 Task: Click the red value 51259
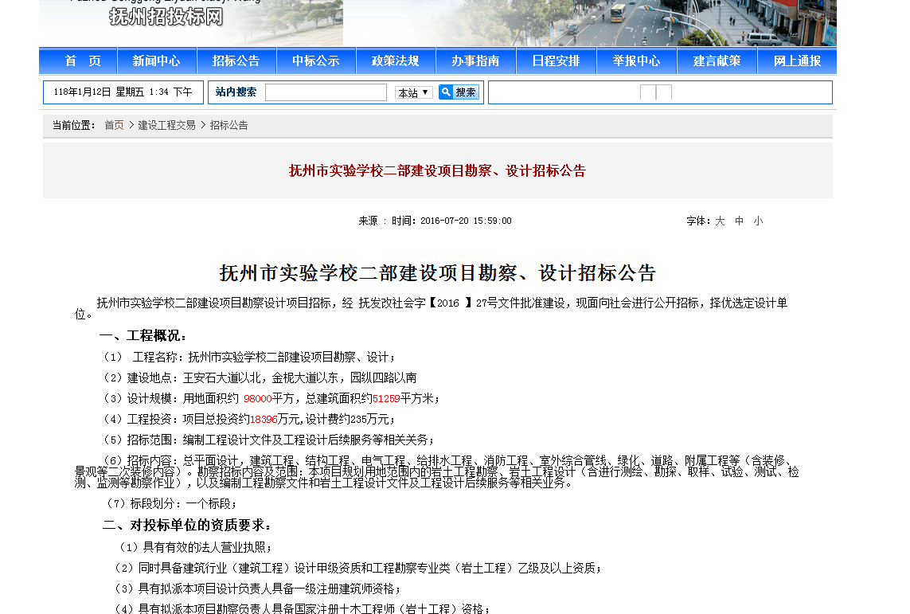[x=386, y=399]
